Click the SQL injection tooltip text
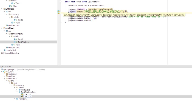 coord(124,15)
